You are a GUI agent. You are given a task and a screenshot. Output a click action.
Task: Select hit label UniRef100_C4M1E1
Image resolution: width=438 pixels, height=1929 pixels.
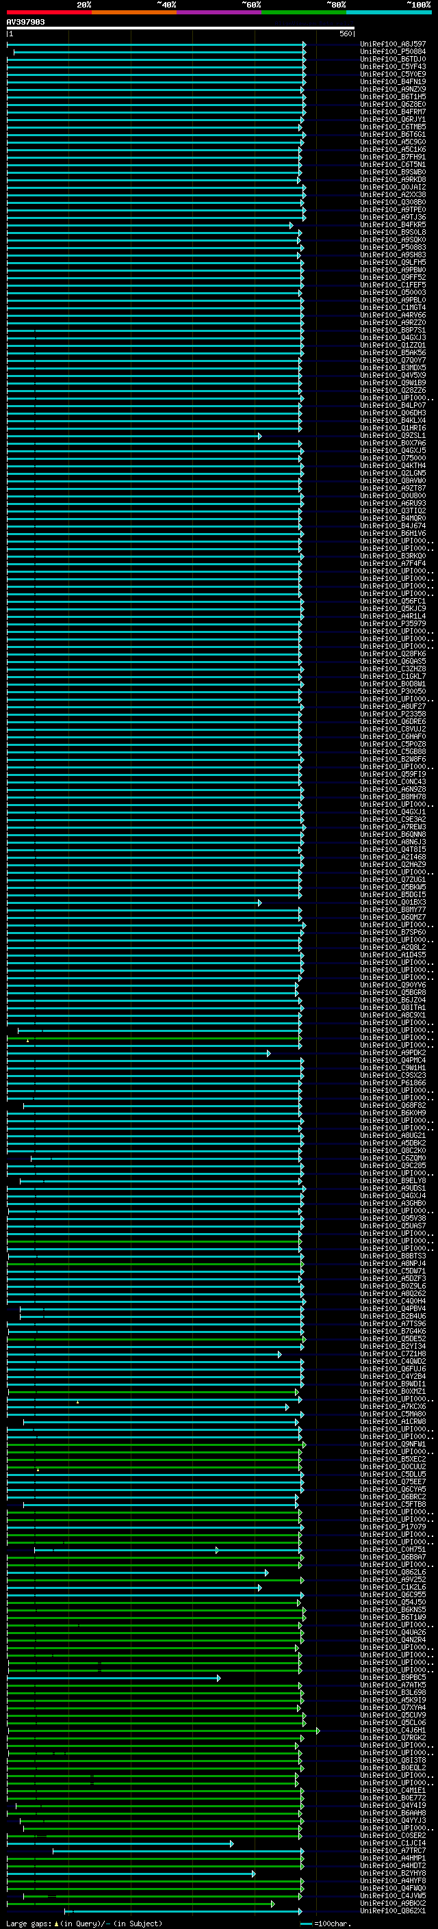click(393, 1791)
